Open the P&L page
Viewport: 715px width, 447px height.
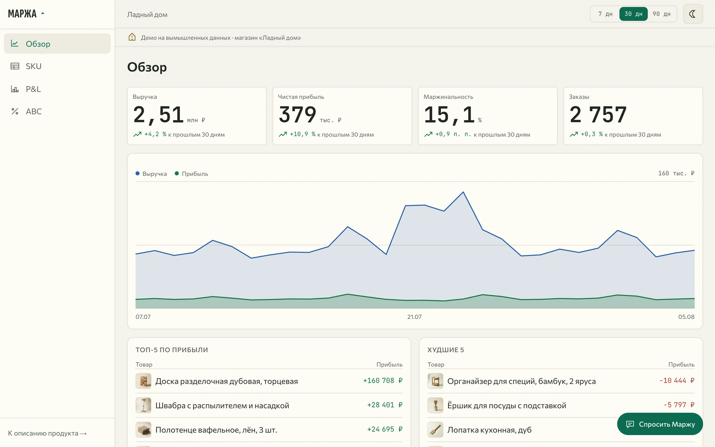tap(57, 89)
